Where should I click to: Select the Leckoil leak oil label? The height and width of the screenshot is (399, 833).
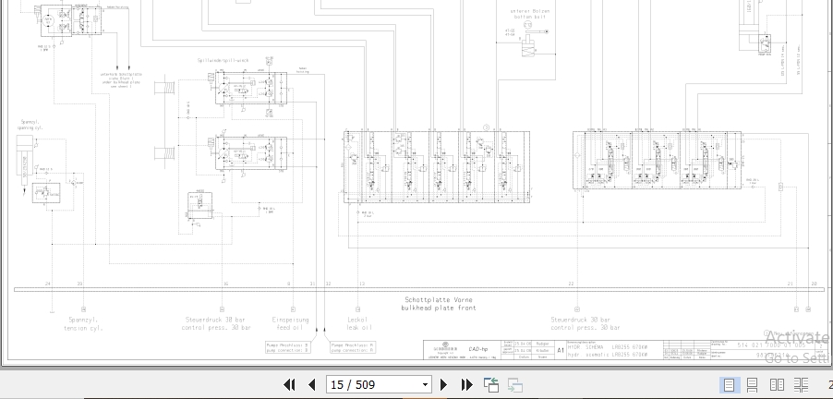point(359,323)
